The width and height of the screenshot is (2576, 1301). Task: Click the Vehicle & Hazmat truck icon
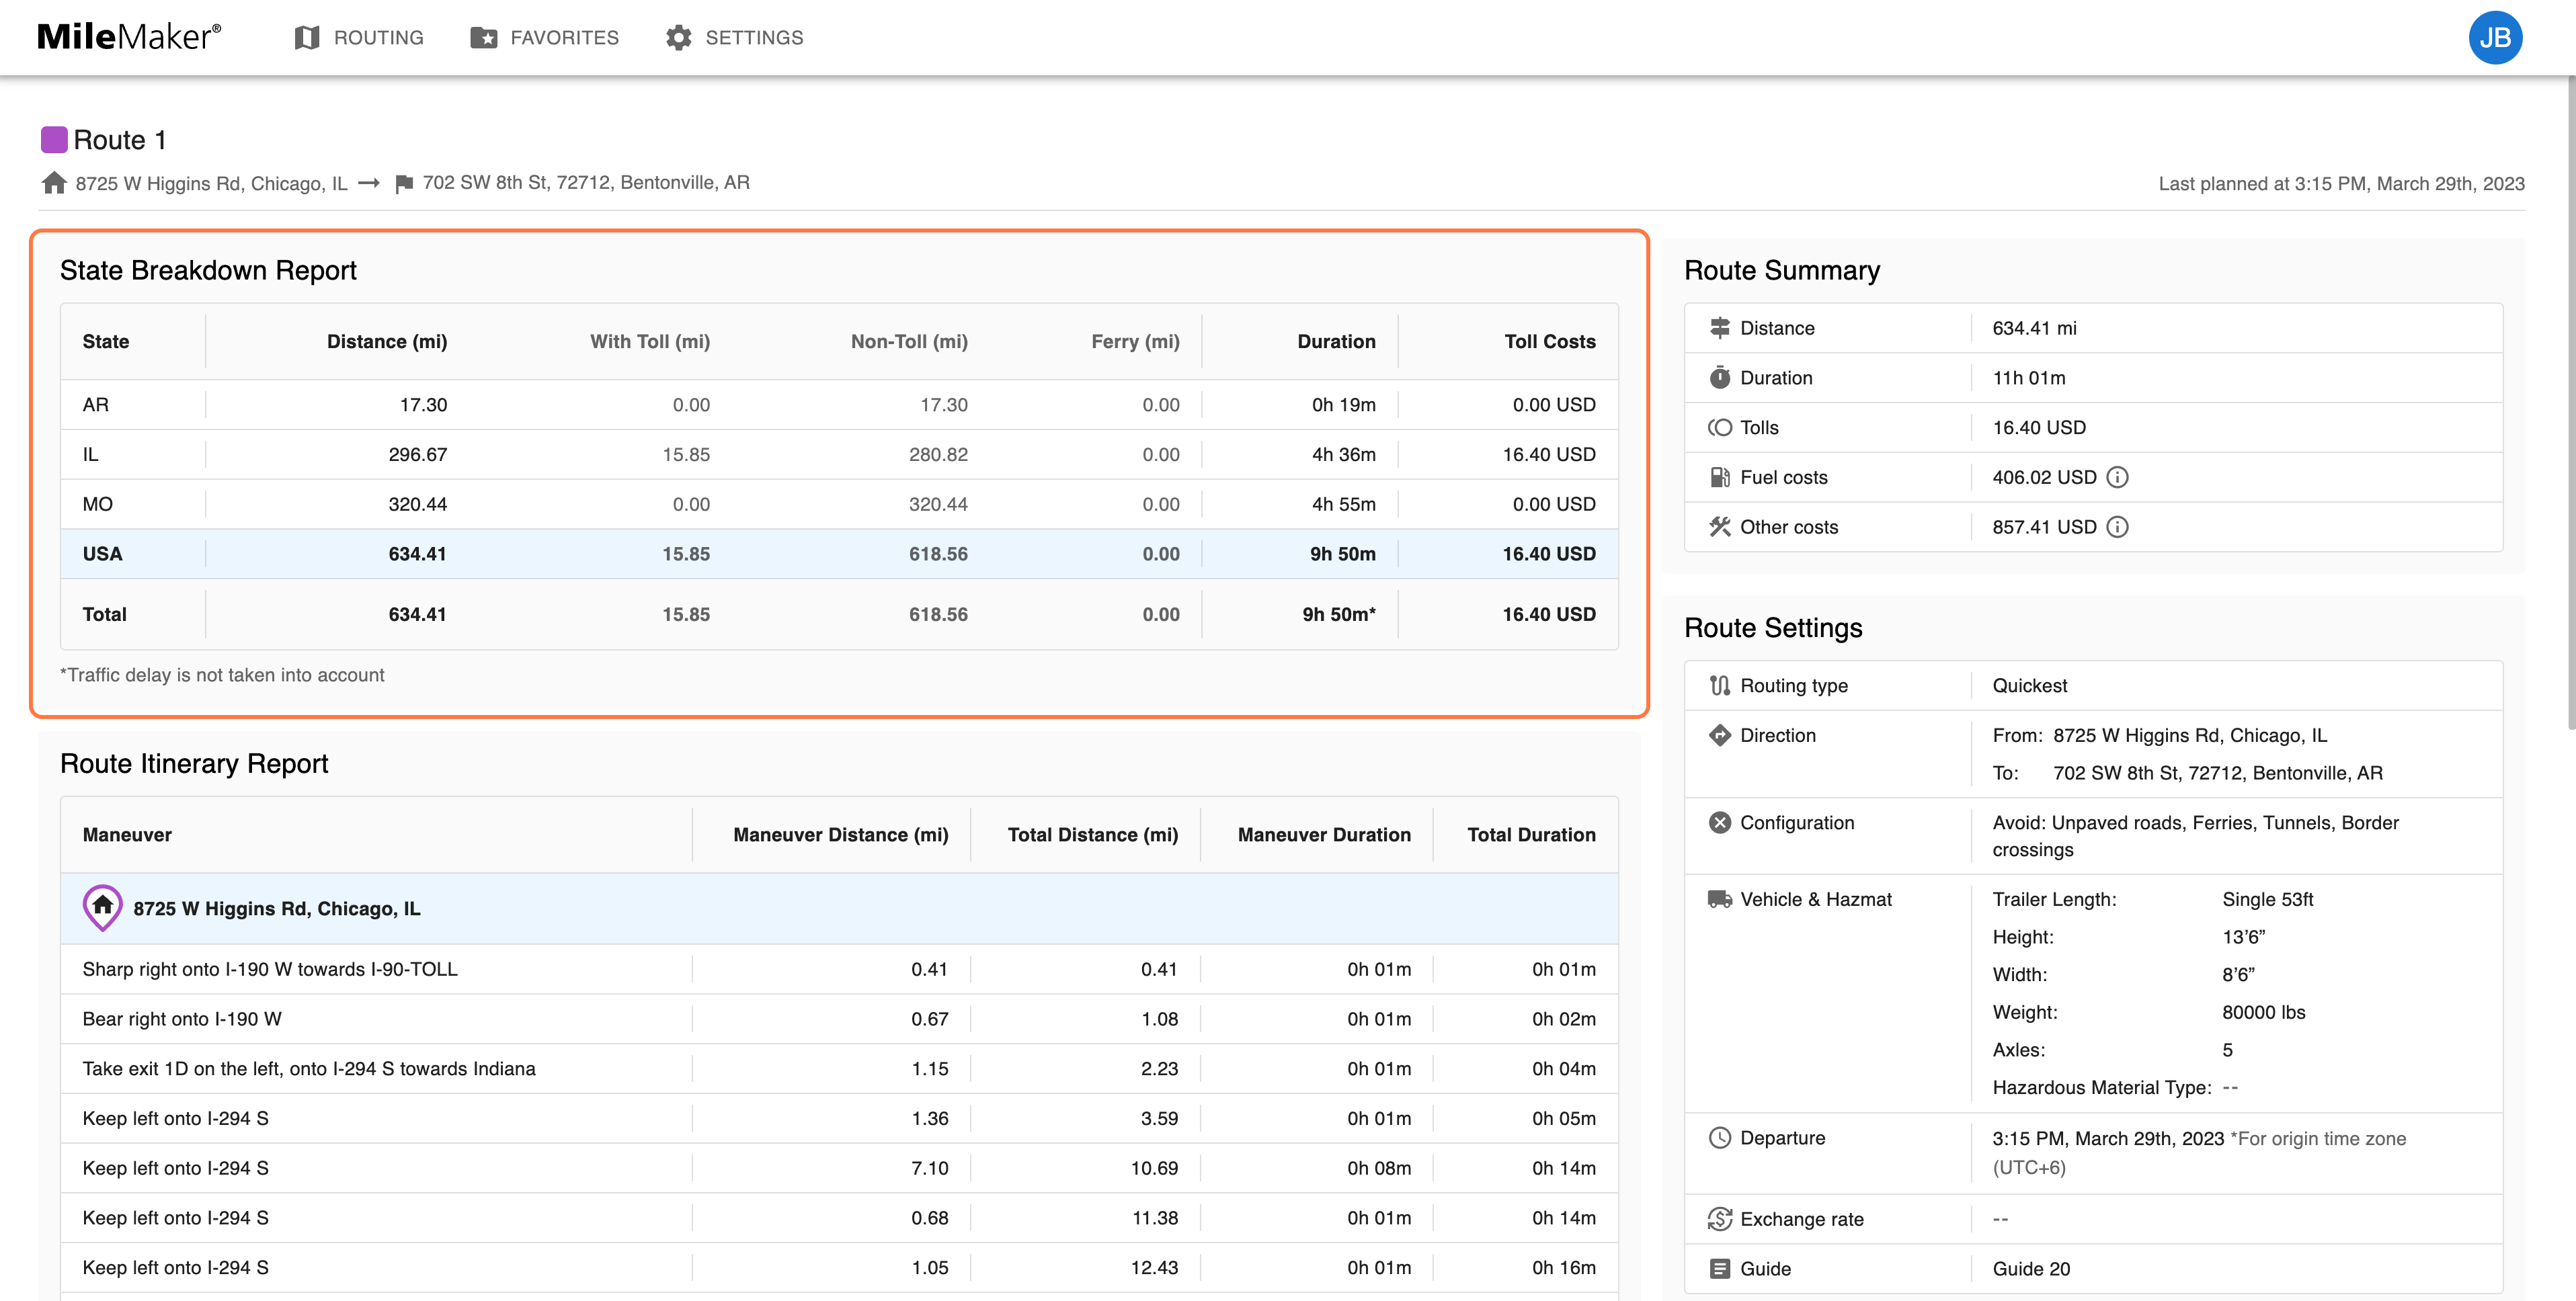1719,900
